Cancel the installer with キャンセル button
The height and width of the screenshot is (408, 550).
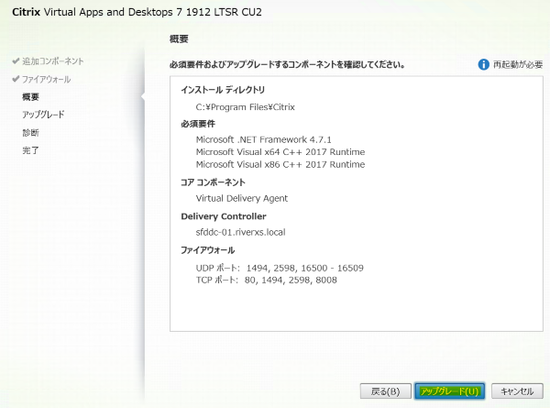517,391
